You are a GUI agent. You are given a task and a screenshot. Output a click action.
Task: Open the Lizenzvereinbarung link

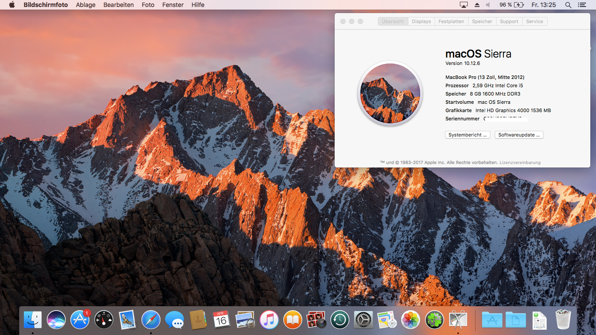[x=520, y=163]
